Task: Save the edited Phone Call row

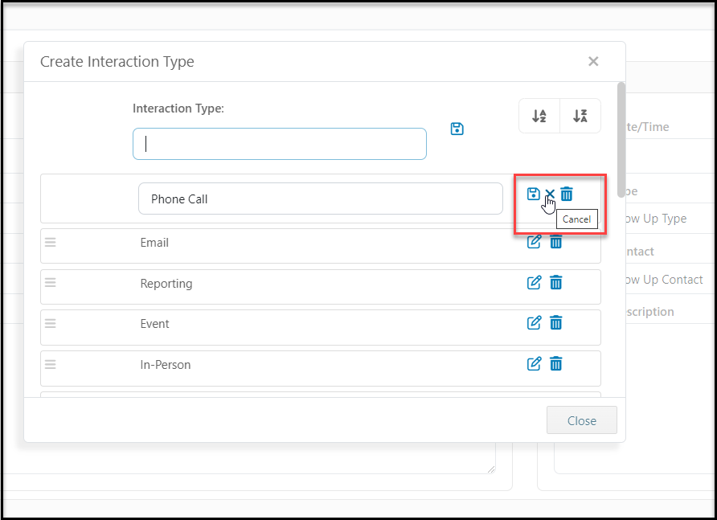Action: pyautogui.click(x=533, y=194)
